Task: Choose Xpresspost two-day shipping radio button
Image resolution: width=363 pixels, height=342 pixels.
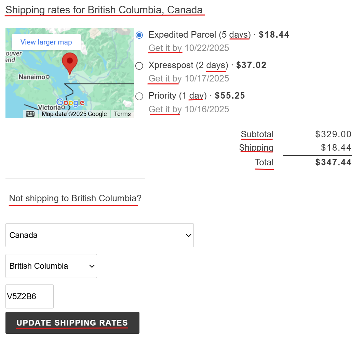Action: point(139,66)
